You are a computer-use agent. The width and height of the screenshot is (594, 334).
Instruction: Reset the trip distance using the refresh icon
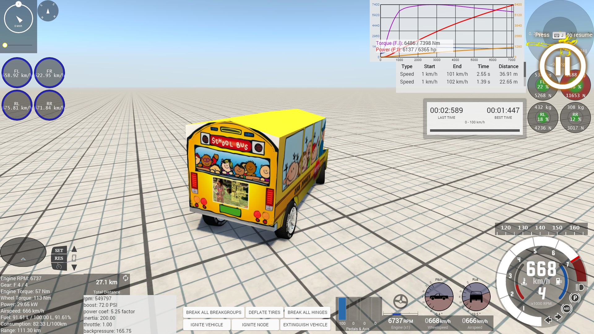point(125,278)
